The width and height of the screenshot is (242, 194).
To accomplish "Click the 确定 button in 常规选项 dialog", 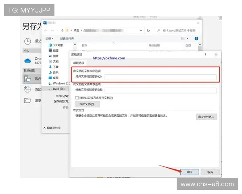I will (190, 172).
